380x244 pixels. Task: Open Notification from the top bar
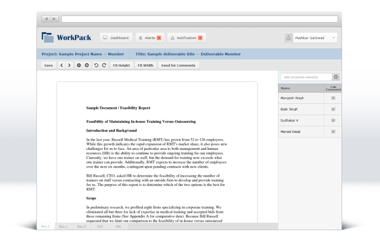point(186,38)
